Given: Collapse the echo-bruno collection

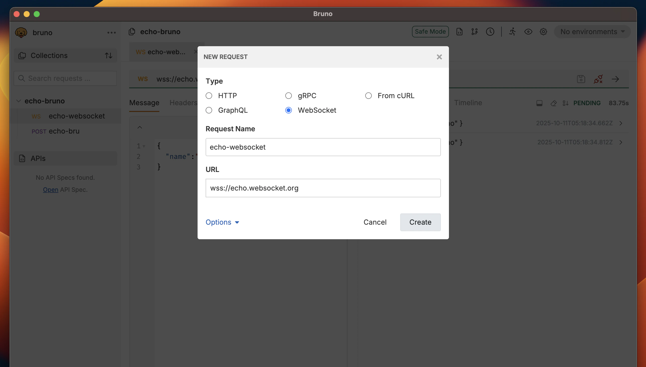Looking at the screenshot, I should 19,101.
